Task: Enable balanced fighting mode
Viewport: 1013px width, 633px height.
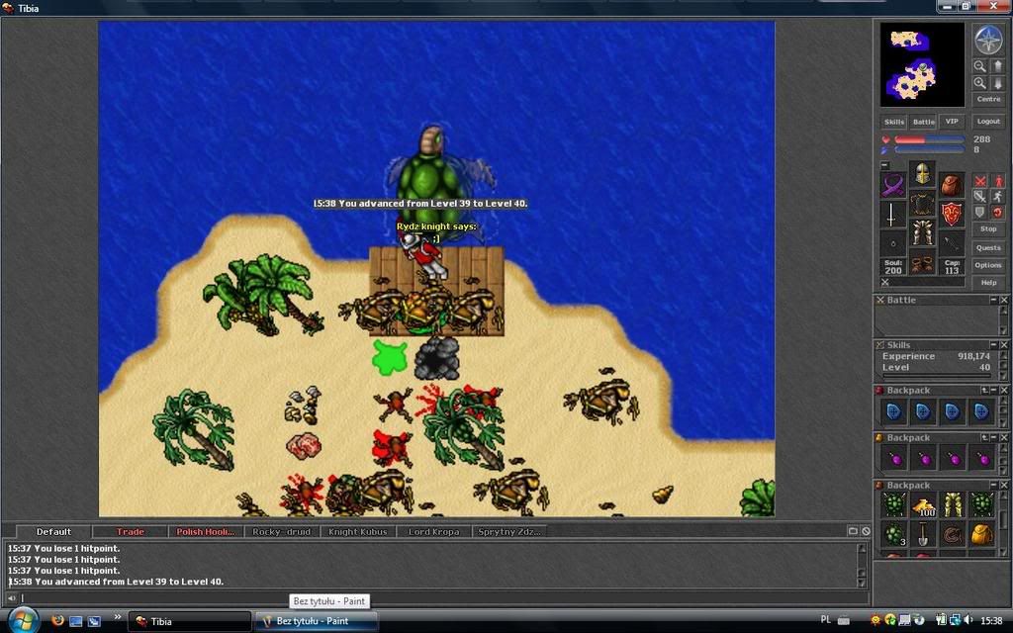Action: (980, 197)
